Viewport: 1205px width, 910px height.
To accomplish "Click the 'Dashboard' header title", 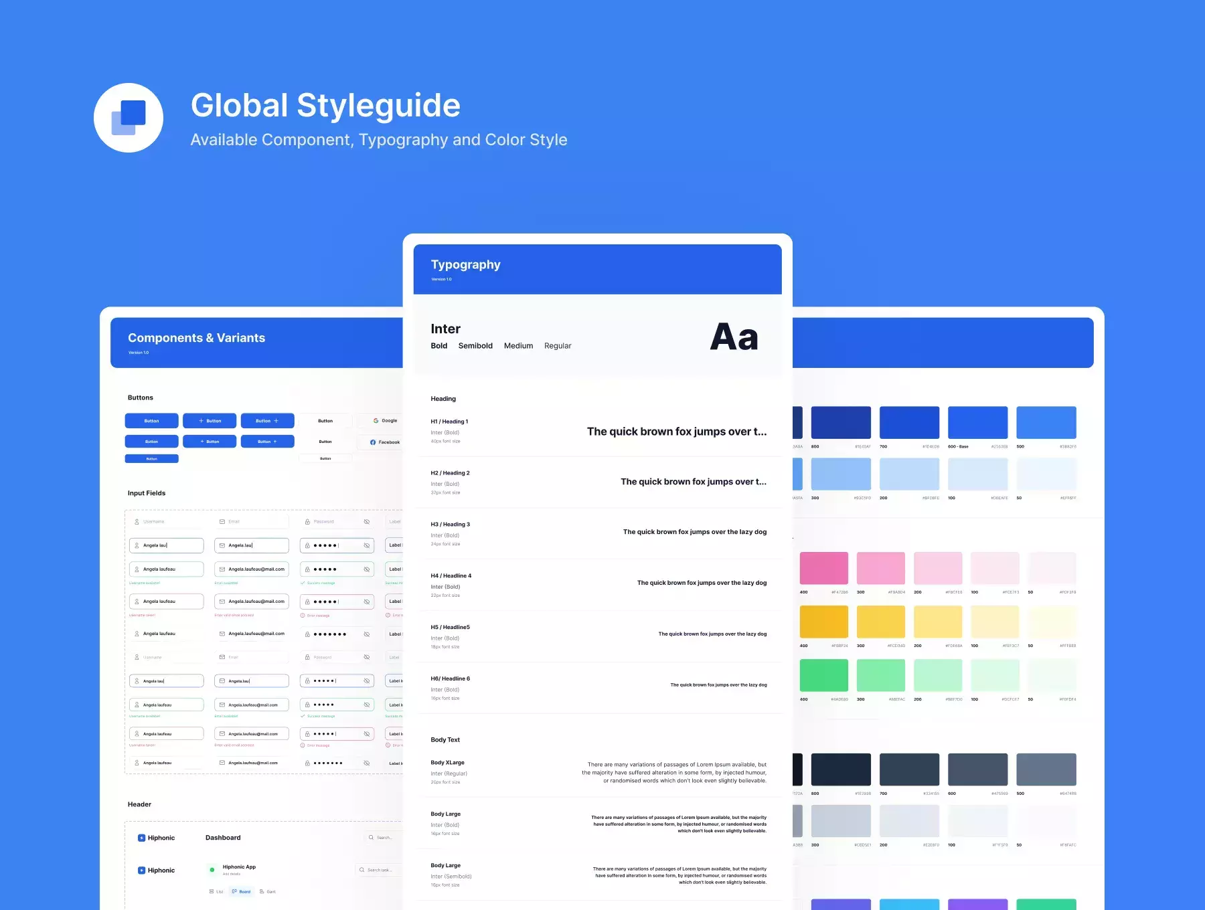I will (x=223, y=838).
